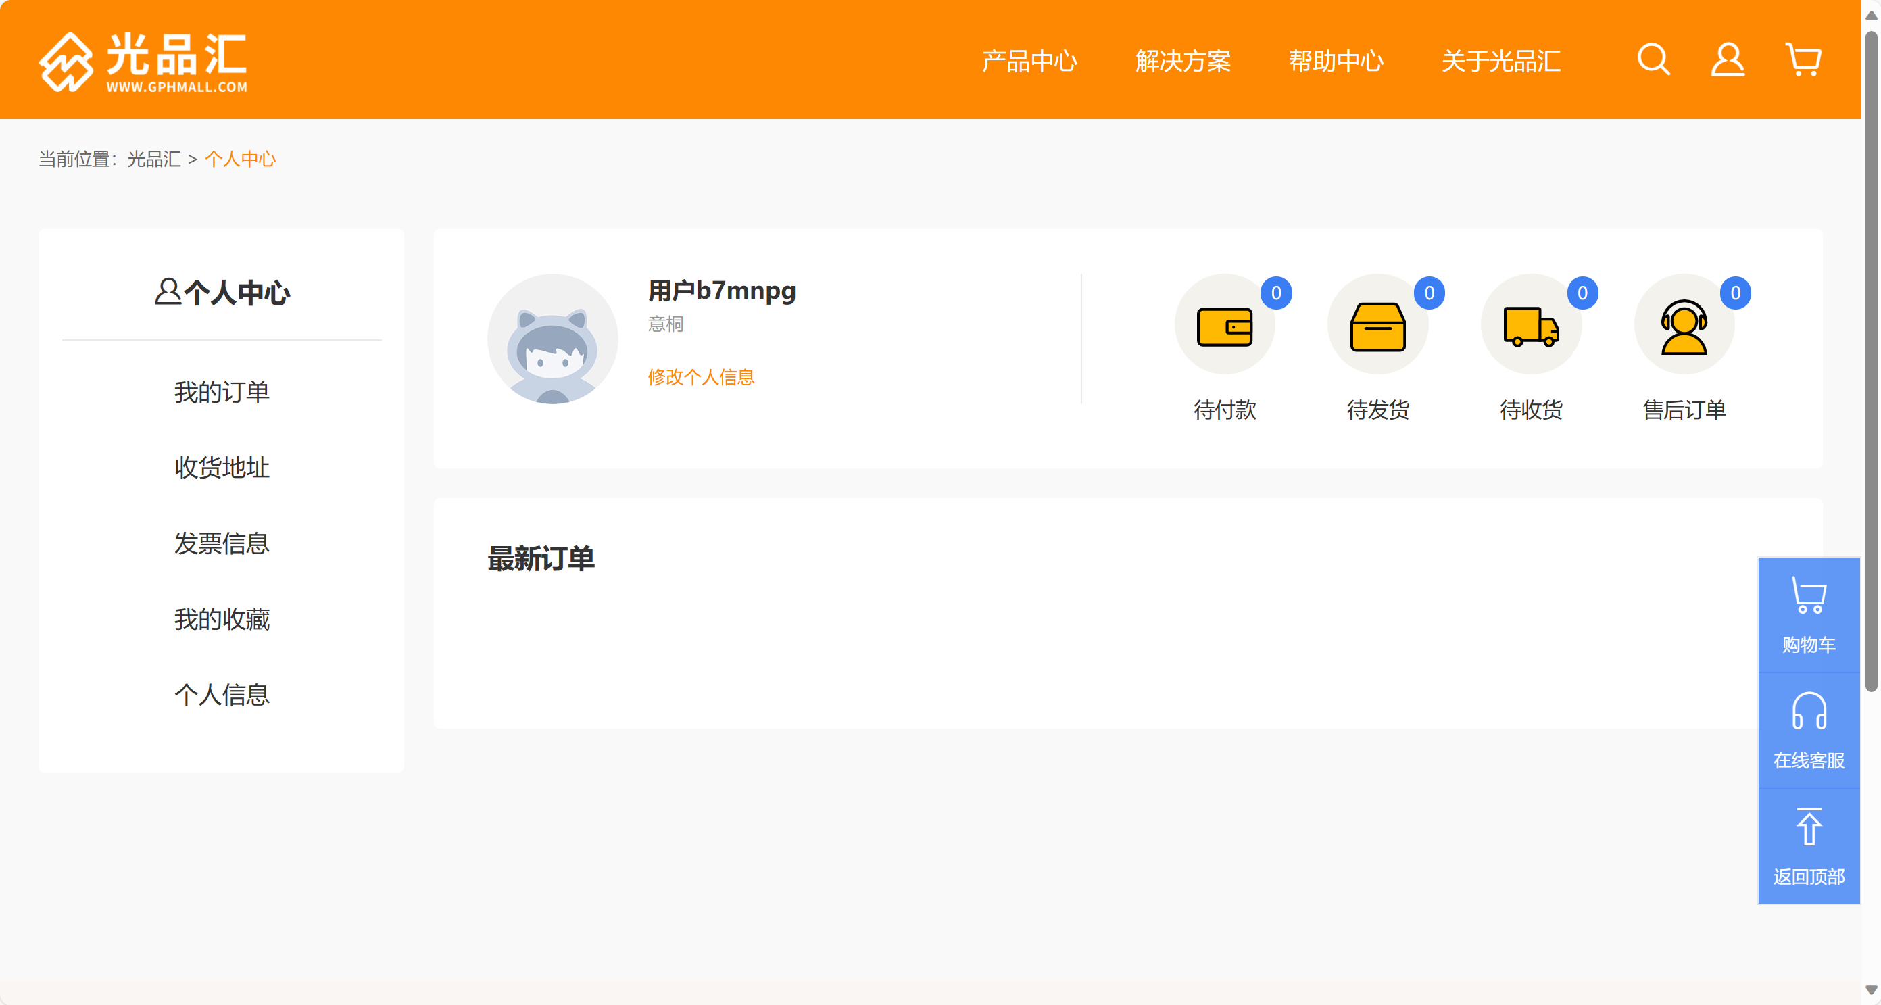Click the 光品汇 logo in header
1881x1005 pixels.
[143, 62]
